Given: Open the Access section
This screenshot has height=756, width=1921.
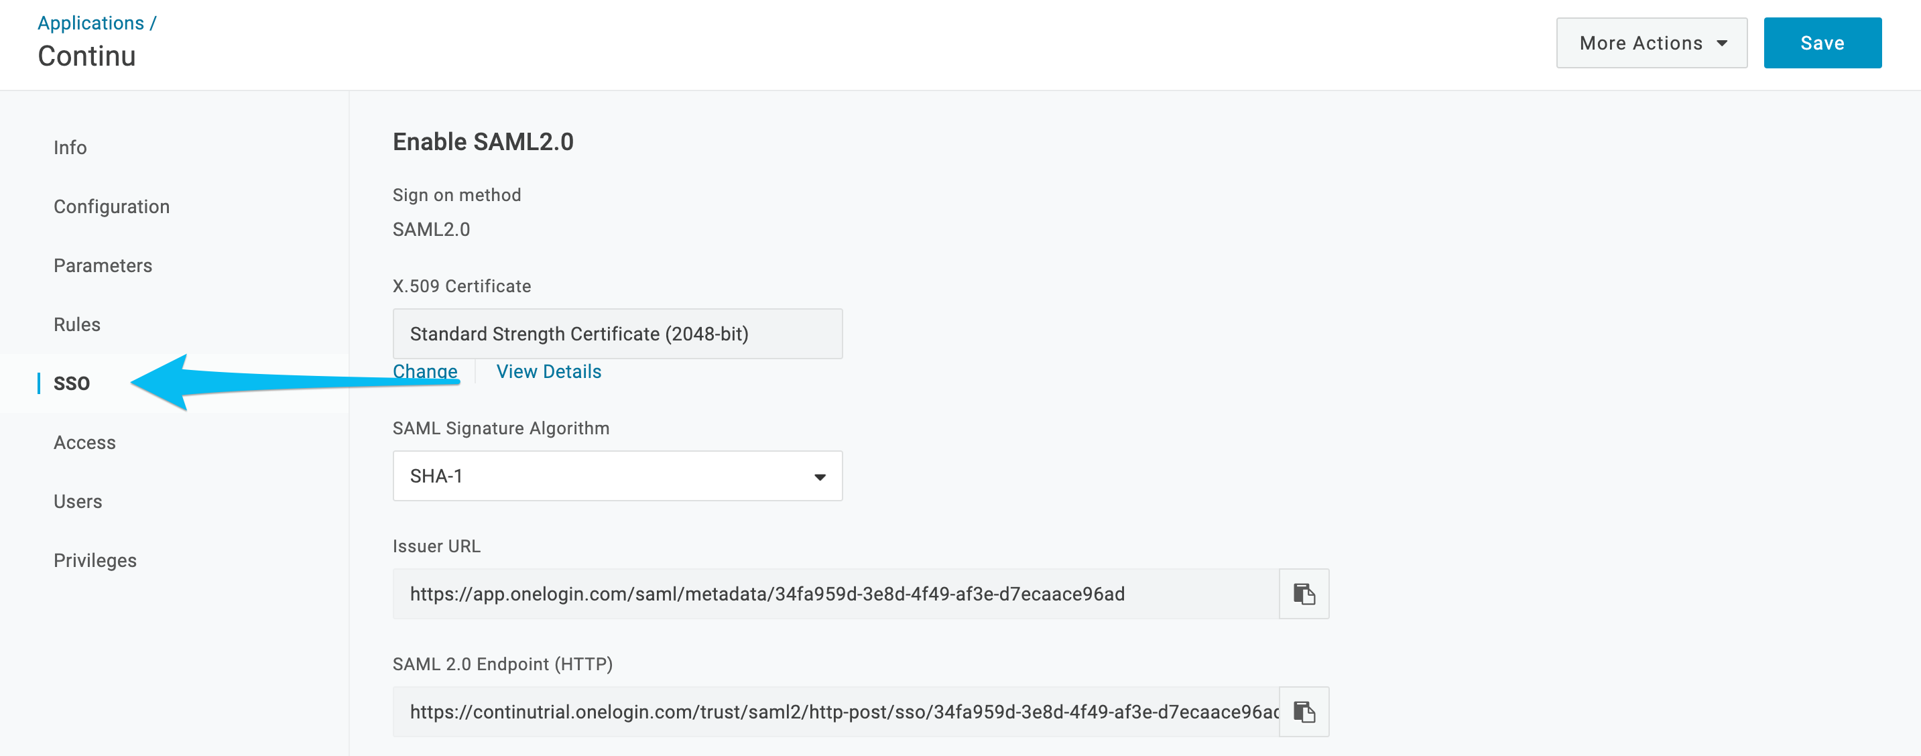Looking at the screenshot, I should [85, 442].
